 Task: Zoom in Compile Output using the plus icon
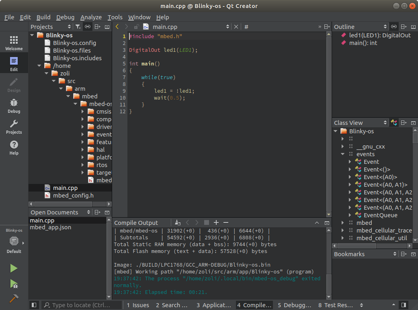click(x=216, y=222)
